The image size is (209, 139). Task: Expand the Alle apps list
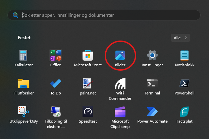[180, 38]
